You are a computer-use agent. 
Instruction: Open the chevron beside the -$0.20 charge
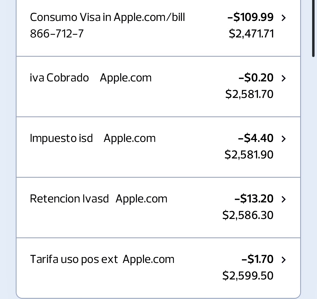click(284, 78)
